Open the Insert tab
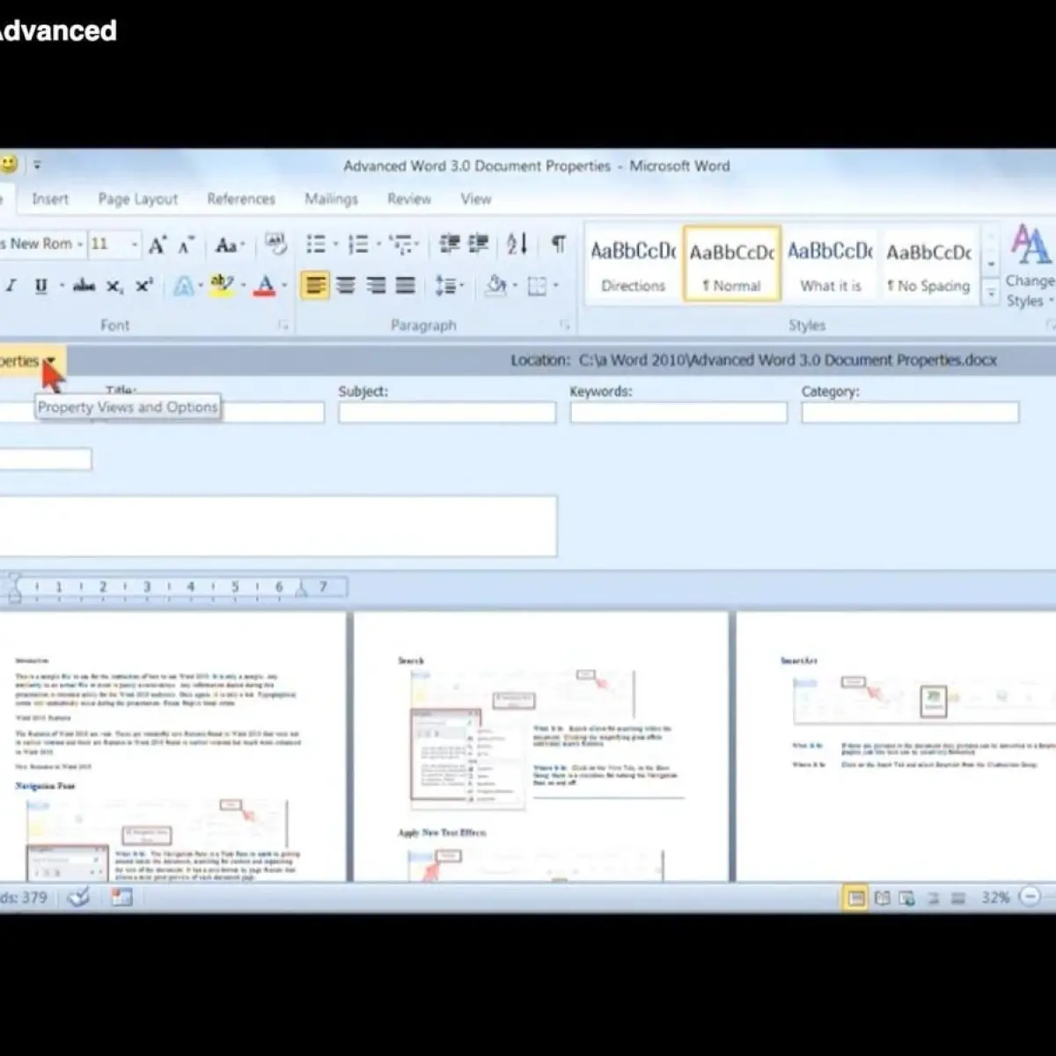The image size is (1056, 1056). point(50,199)
